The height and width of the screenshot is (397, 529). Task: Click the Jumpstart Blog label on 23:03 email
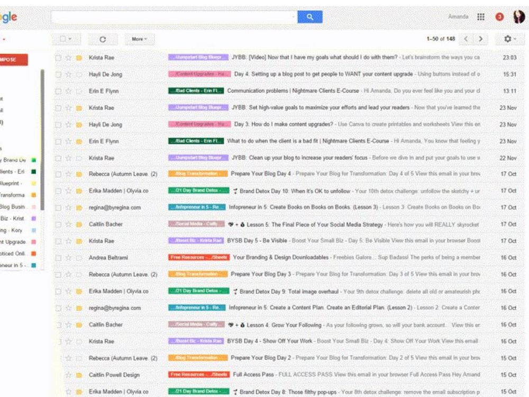click(x=198, y=57)
